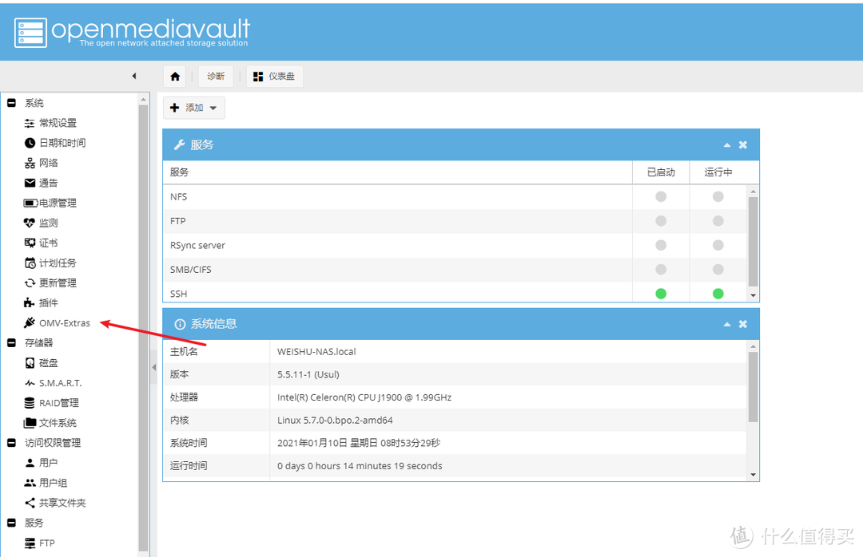Open the 插件 plugins page
Viewport: 863px width, 557px height.
coord(49,303)
